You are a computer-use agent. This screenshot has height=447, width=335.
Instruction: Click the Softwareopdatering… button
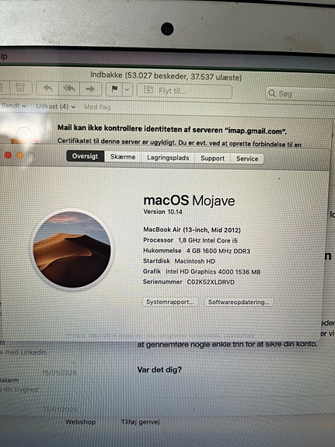pyautogui.click(x=239, y=302)
